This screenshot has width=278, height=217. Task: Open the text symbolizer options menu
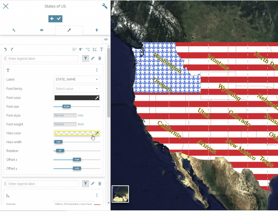tap(97, 70)
